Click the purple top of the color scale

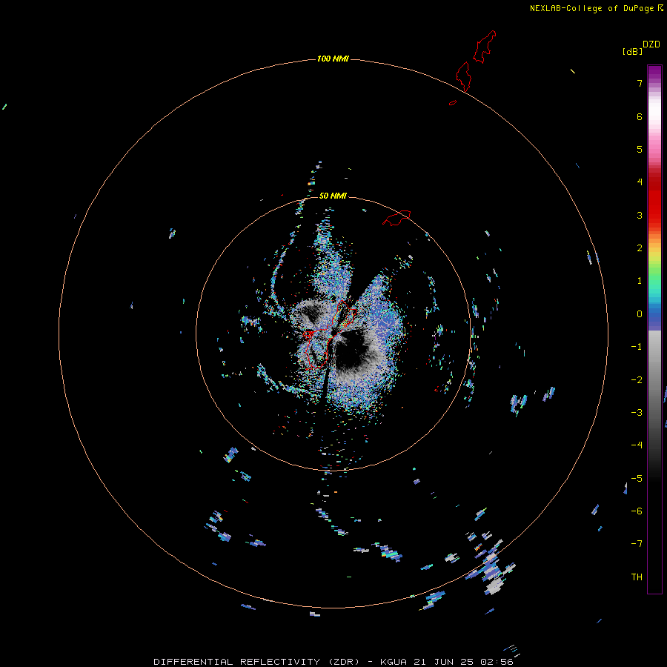654,70
